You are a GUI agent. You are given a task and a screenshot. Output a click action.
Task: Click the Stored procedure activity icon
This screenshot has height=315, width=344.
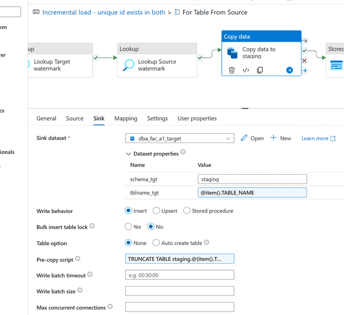tap(336, 66)
